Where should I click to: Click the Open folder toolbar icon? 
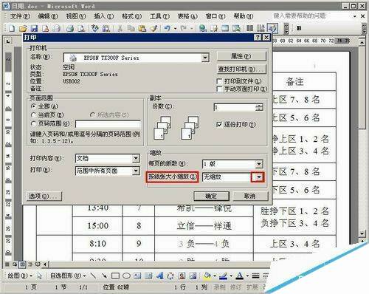(x=23, y=28)
